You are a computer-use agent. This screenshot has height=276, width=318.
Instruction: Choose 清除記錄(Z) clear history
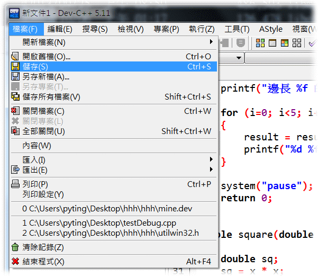(x=114, y=247)
